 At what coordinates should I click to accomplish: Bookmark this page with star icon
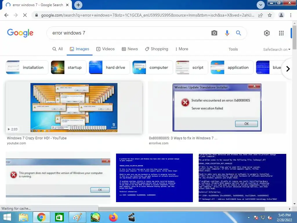pyautogui.click(x=270, y=15)
